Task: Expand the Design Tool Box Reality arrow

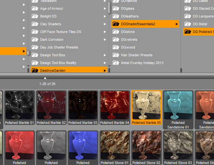Action: [x=105, y=63]
